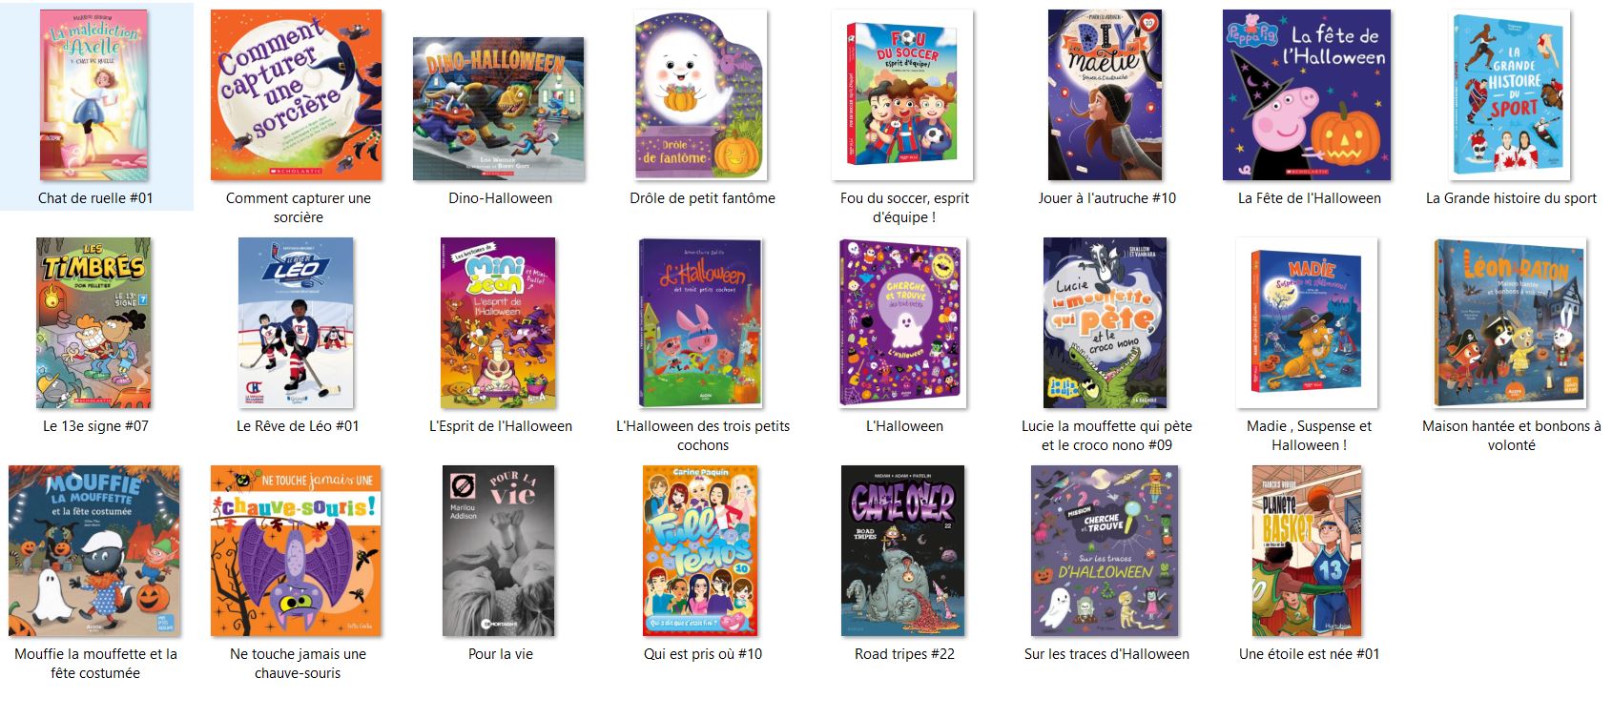Click the Jouer à l'autruche #10 cover
The width and height of the screenshot is (1612, 719).
(1106, 94)
